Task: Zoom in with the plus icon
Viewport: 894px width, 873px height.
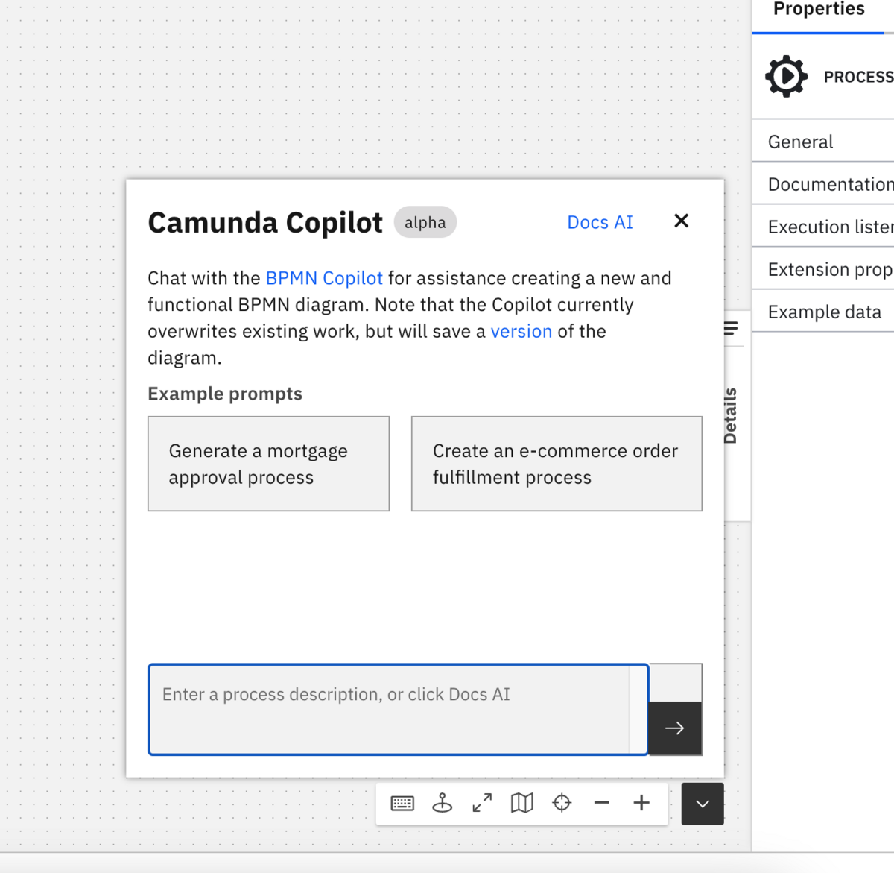Action: pos(641,803)
